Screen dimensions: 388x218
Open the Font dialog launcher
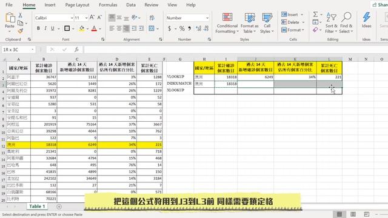tap(102, 39)
